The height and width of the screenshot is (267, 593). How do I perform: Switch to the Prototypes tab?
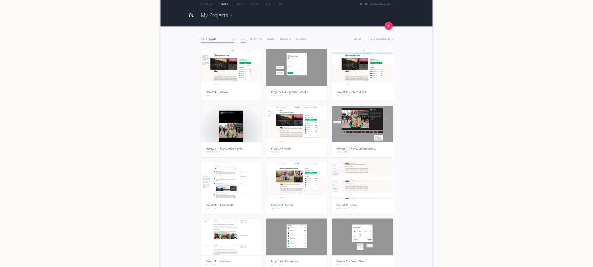pos(256,39)
